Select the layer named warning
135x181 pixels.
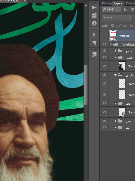pos(124,36)
